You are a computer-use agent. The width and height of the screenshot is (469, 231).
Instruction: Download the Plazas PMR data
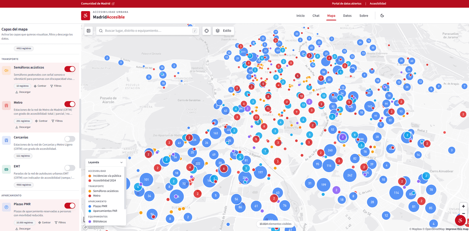click(x=23, y=229)
